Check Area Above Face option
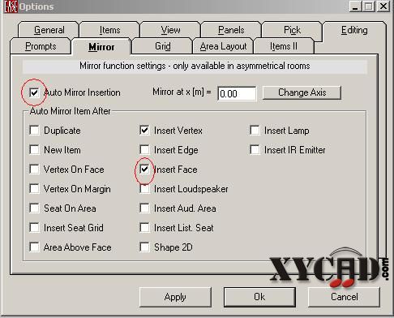Viewport: 394px width, 318px height. tap(34, 247)
